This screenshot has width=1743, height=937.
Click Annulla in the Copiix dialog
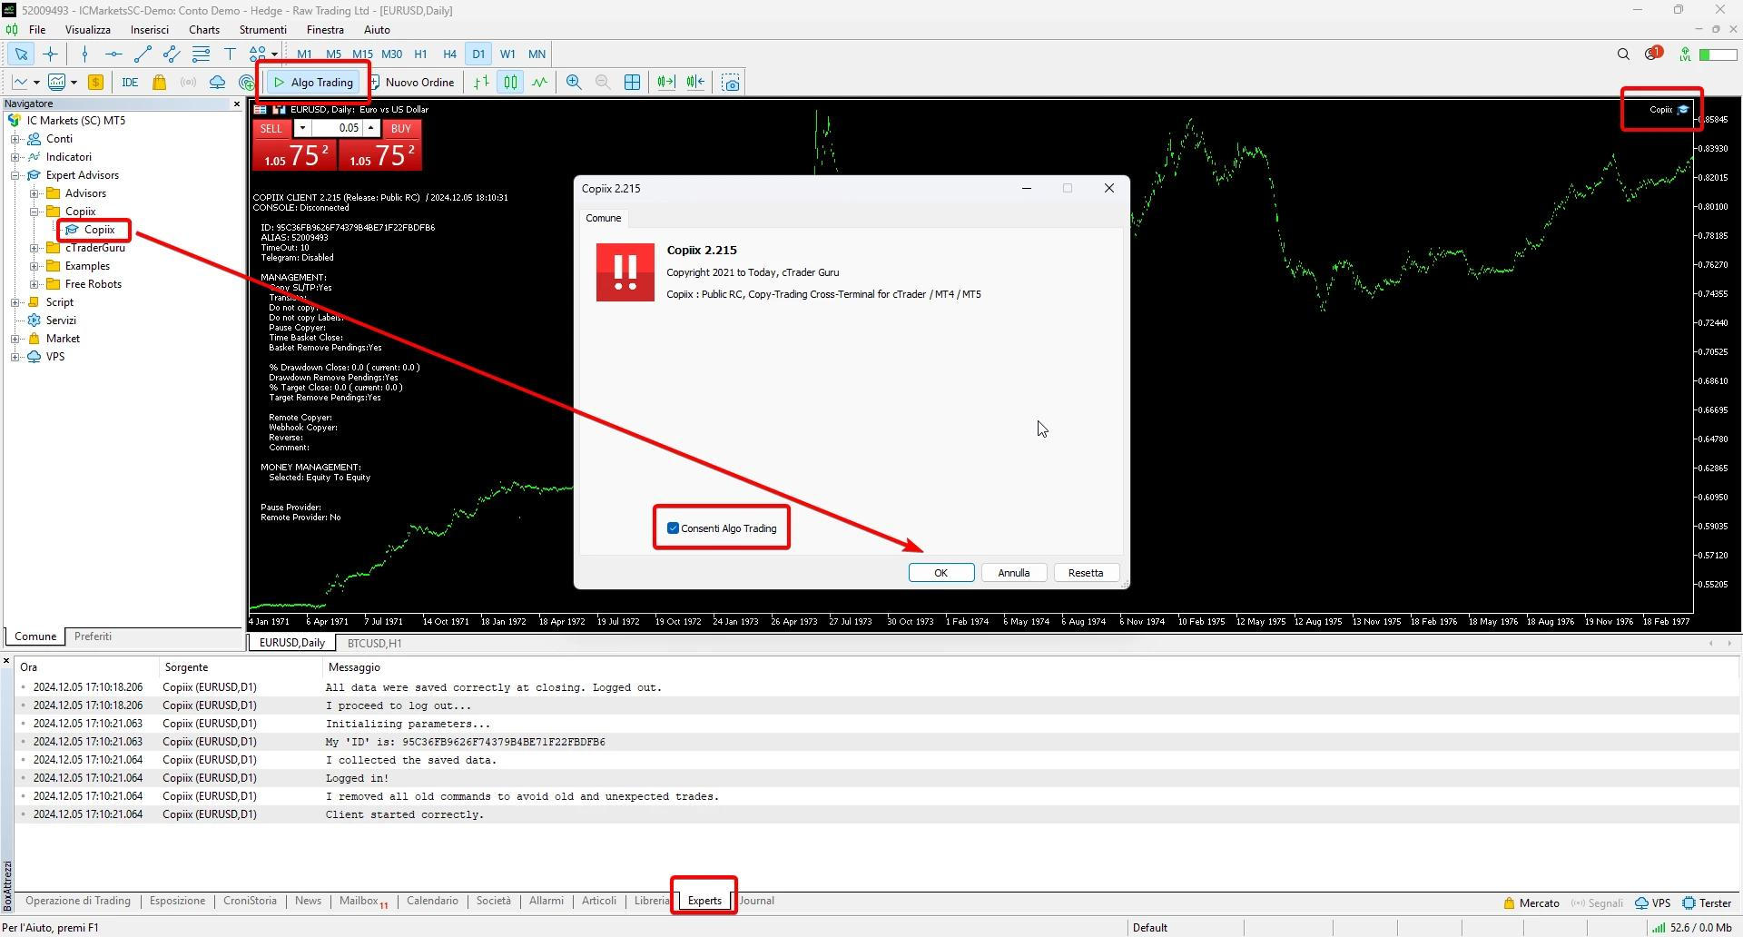1014,573
